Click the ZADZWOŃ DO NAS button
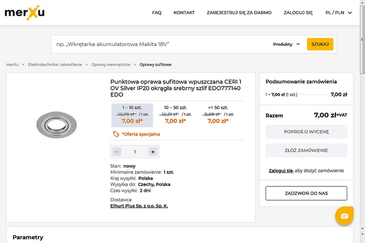The width and height of the screenshot is (365, 243). point(306,193)
